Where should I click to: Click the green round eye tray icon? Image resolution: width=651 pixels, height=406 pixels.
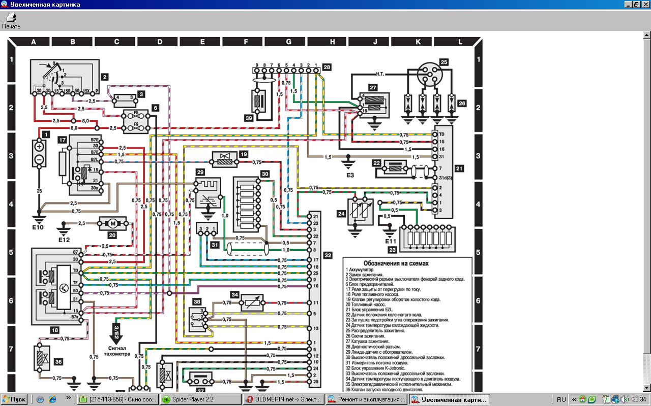(591, 399)
